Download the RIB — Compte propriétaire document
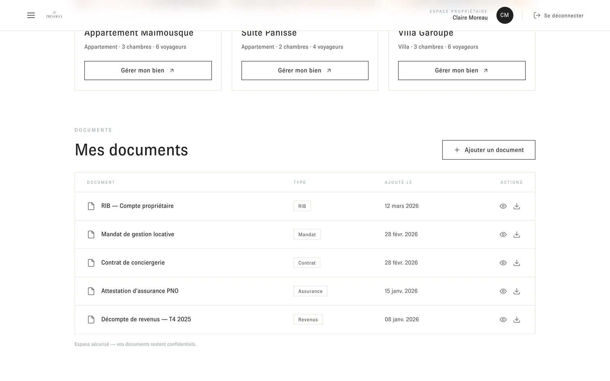The image size is (610, 381). pyautogui.click(x=516, y=206)
